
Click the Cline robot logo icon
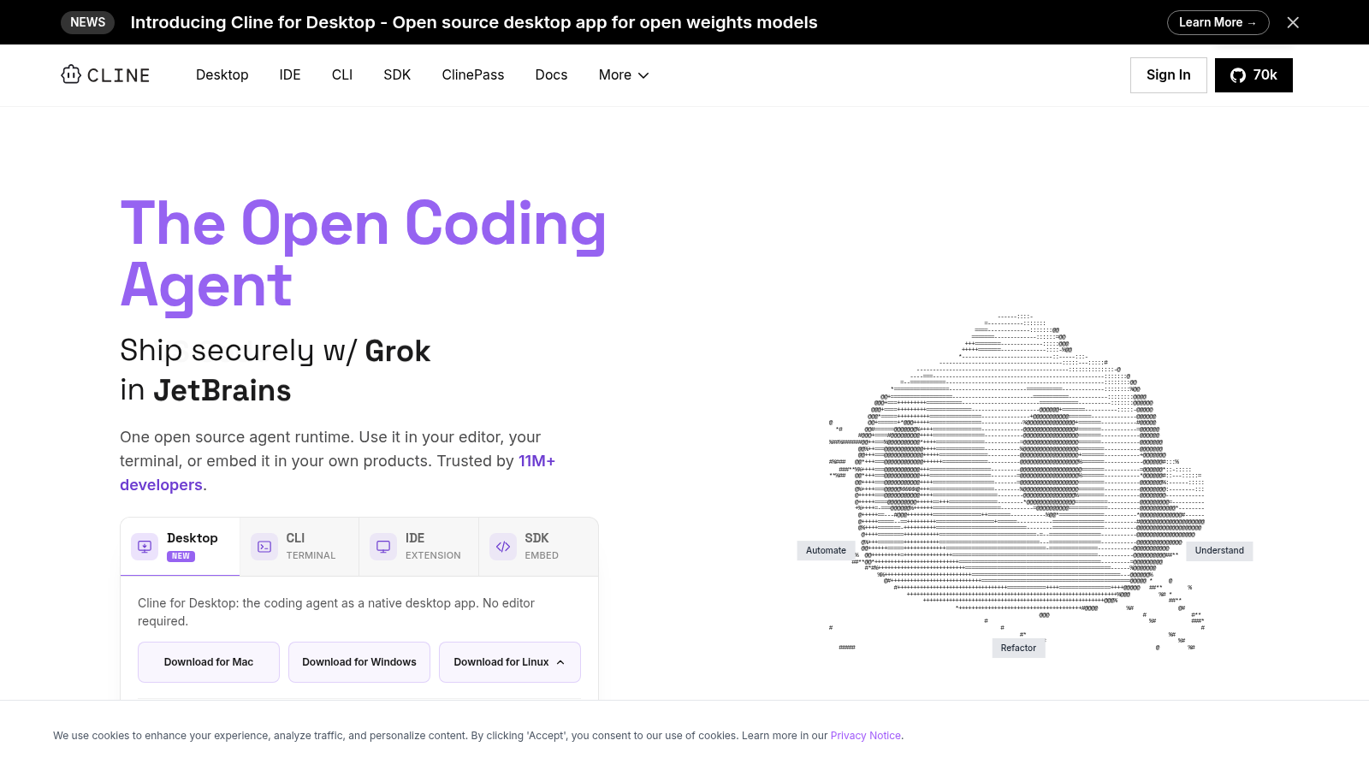point(71,74)
